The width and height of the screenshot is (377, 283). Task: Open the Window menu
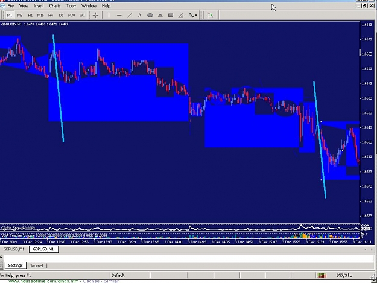[89, 6]
